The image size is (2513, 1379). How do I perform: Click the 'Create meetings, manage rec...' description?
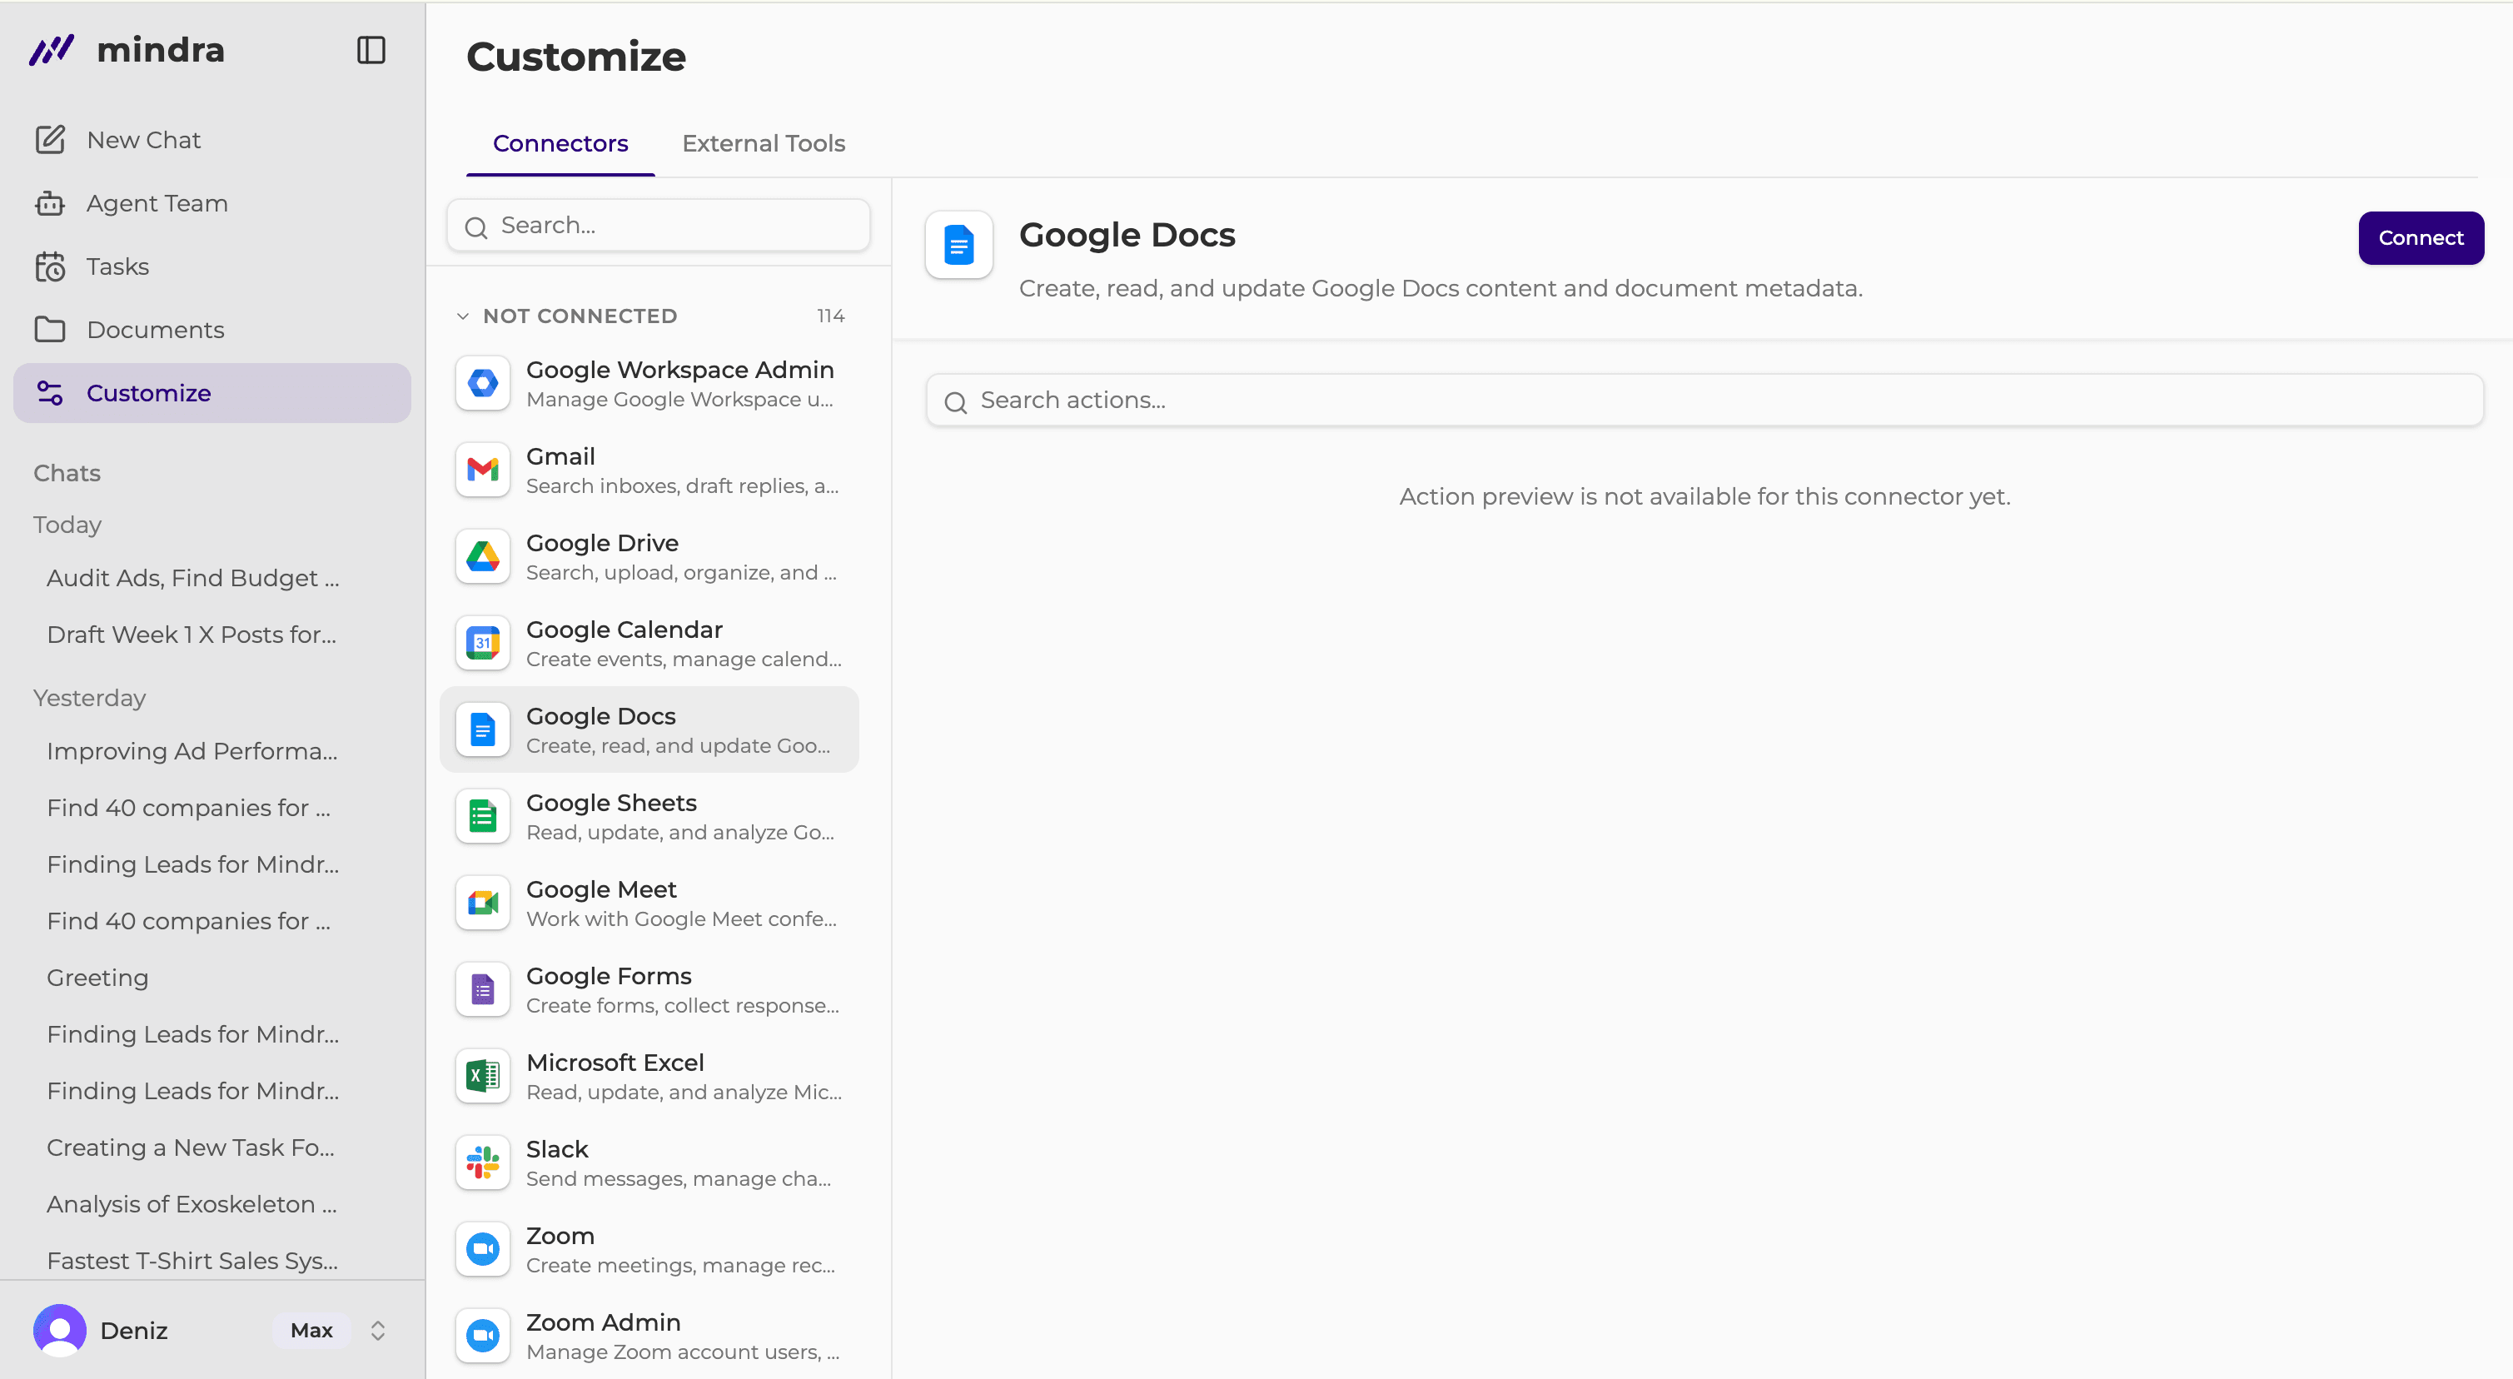pos(681,1266)
